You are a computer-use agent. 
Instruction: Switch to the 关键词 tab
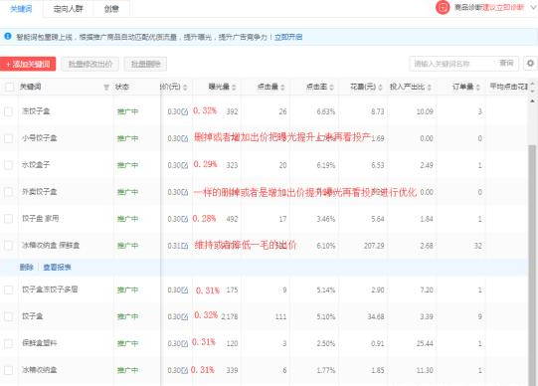point(21,9)
